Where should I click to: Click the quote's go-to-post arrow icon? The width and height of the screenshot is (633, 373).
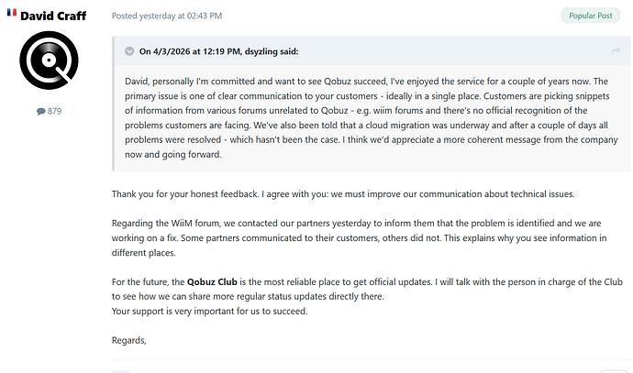point(616,50)
